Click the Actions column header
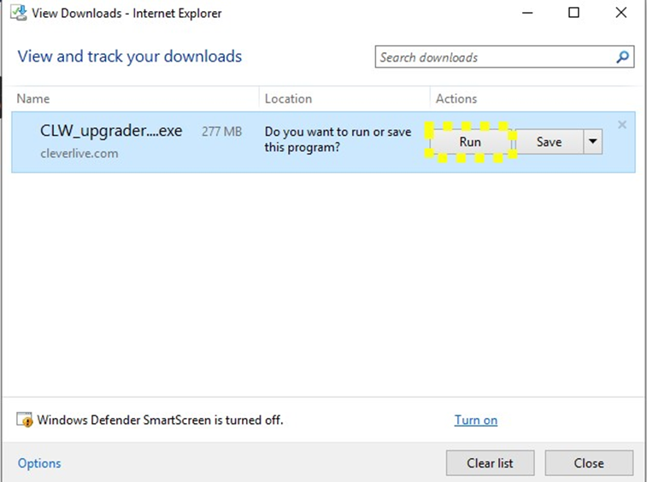 pyautogui.click(x=456, y=98)
